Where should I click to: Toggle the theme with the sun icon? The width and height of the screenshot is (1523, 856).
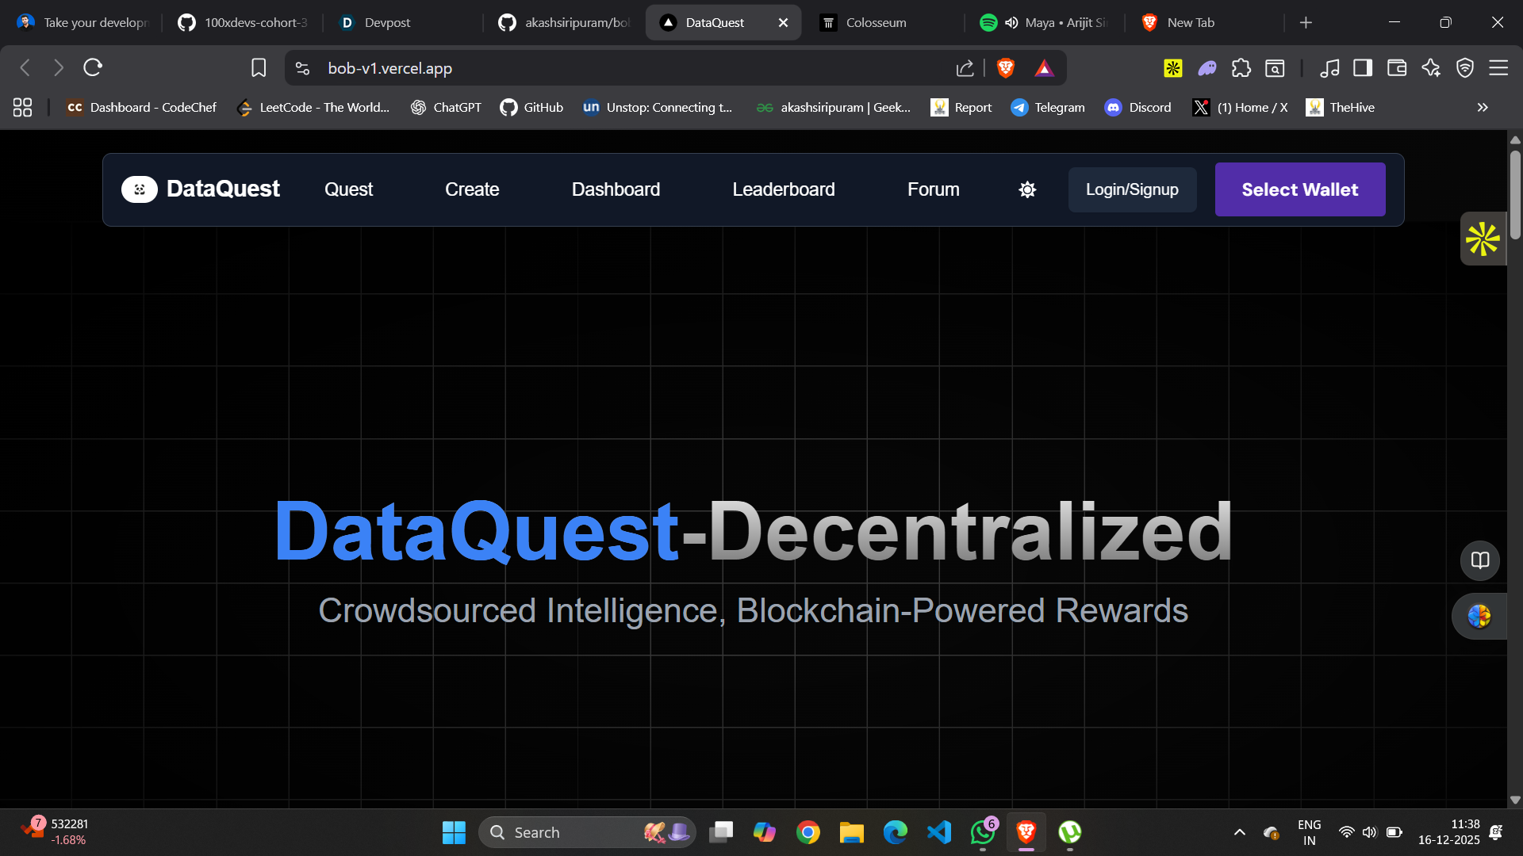coord(1026,189)
